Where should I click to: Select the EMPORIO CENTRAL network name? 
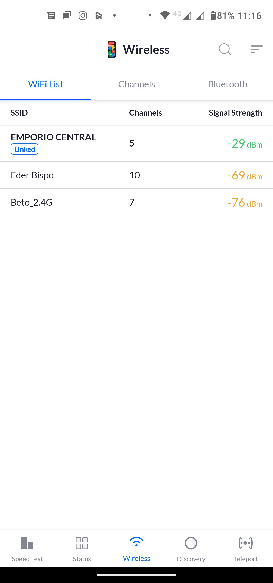pos(53,137)
